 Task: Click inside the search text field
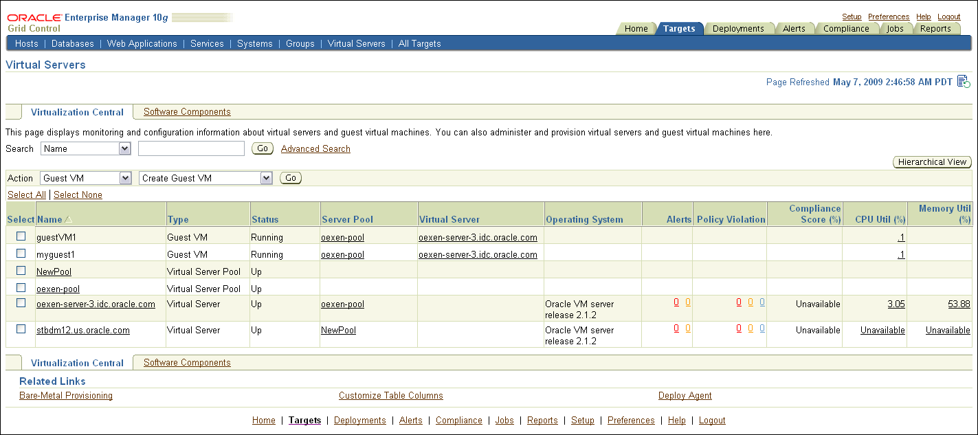tap(191, 148)
